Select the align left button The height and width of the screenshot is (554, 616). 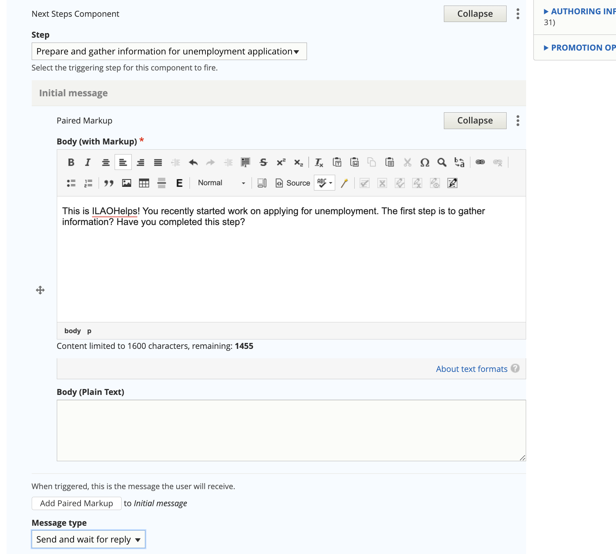tap(123, 162)
